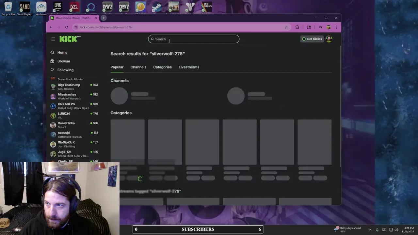The width and height of the screenshot is (418, 235).
Task: Click the browser back arrow
Action: click(51, 27)
